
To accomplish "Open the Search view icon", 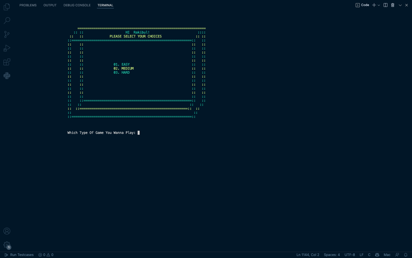I will click(x=7, y=20).
